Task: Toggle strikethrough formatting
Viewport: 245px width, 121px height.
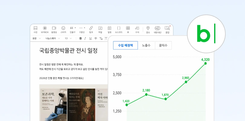Action: tap(96, 38)
